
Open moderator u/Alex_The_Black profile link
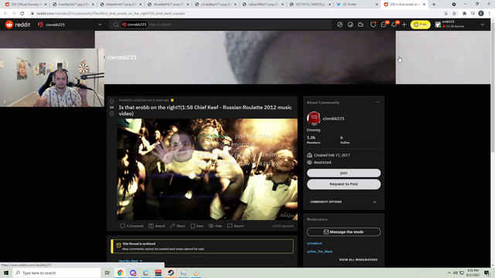[x=319, y=252]
